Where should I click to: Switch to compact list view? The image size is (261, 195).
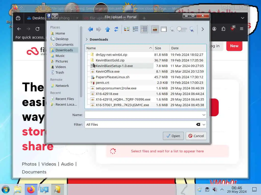[x=136, y=29]
